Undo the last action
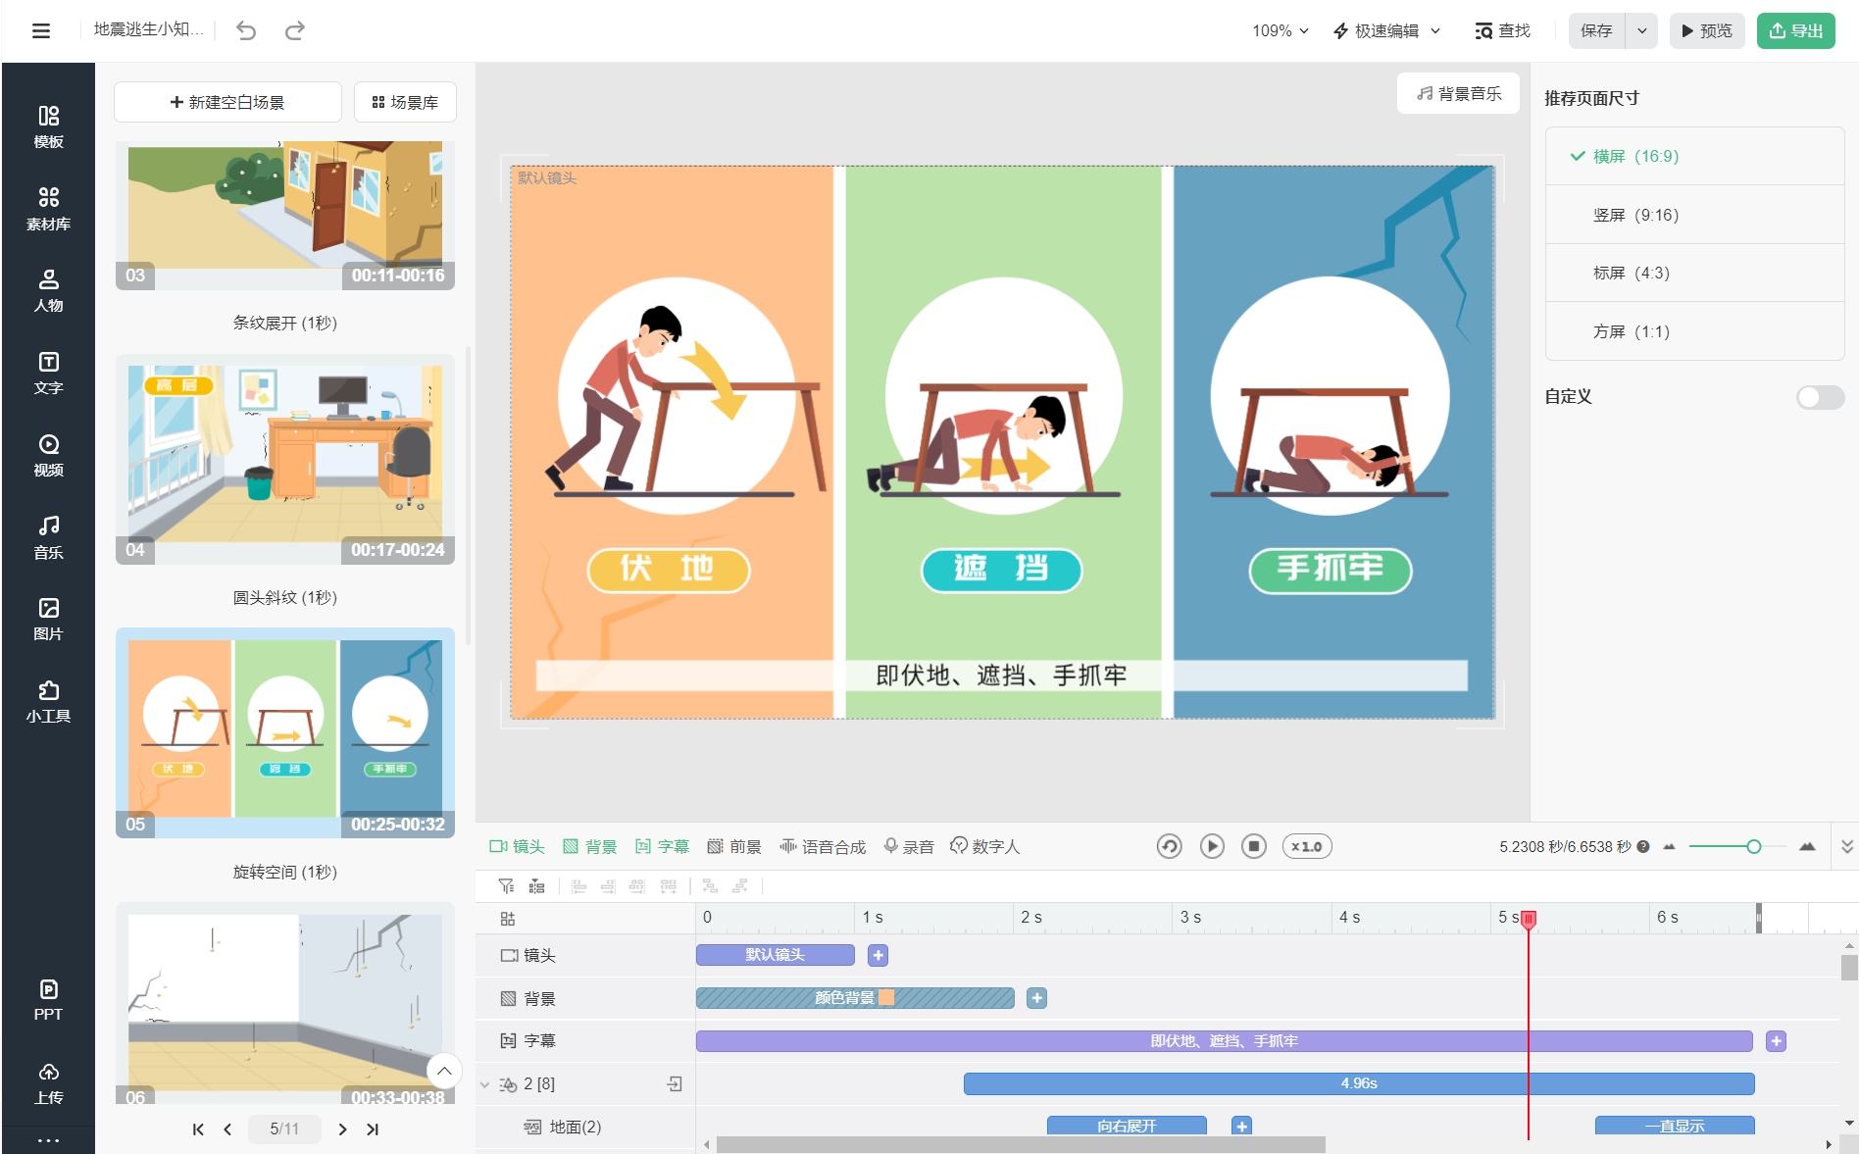This screenshot has height=1154, width=1859. [x=246, y=30]
